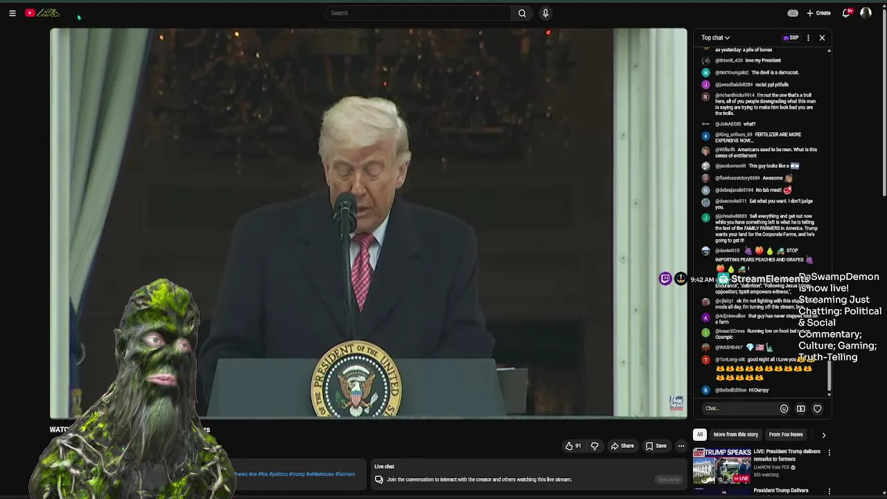Click the #trump hashtag link

coord(297,474)
